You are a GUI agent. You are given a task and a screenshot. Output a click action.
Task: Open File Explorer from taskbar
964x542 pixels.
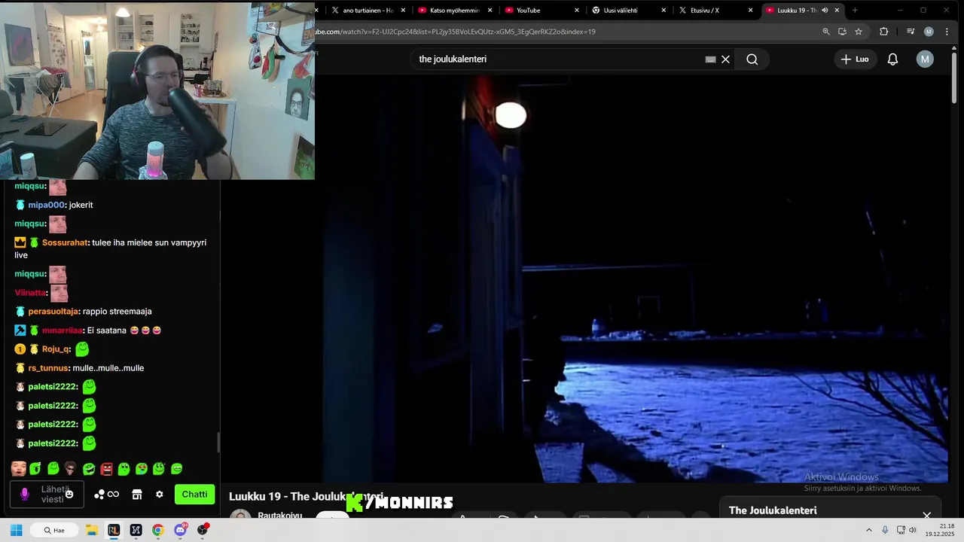point(91,530)
